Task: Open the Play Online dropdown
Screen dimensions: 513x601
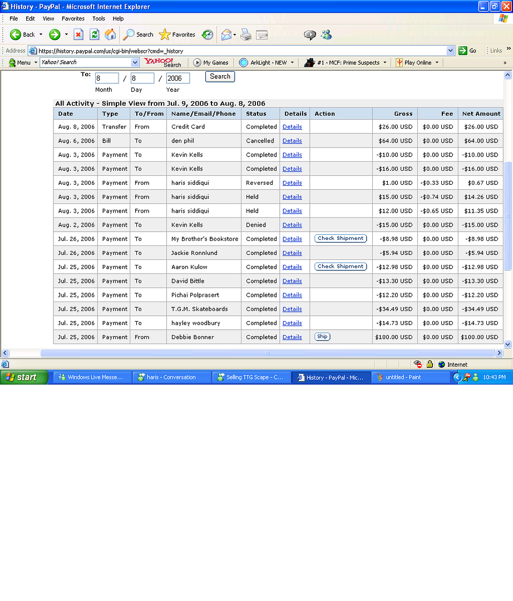Action: 437,63
